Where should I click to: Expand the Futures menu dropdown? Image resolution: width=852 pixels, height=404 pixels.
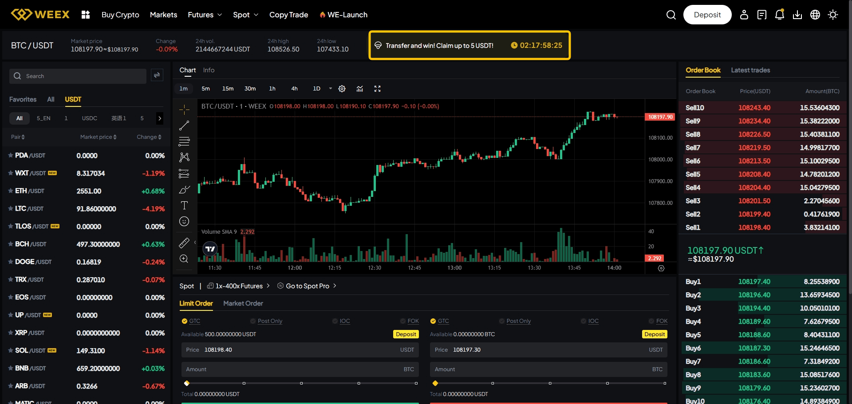205,15
